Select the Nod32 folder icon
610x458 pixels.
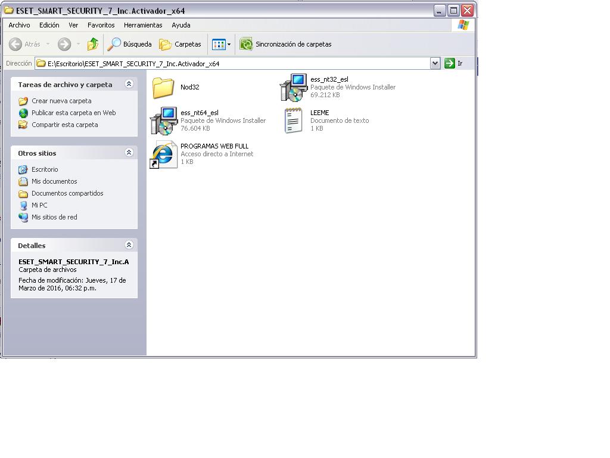coord(163,87)
